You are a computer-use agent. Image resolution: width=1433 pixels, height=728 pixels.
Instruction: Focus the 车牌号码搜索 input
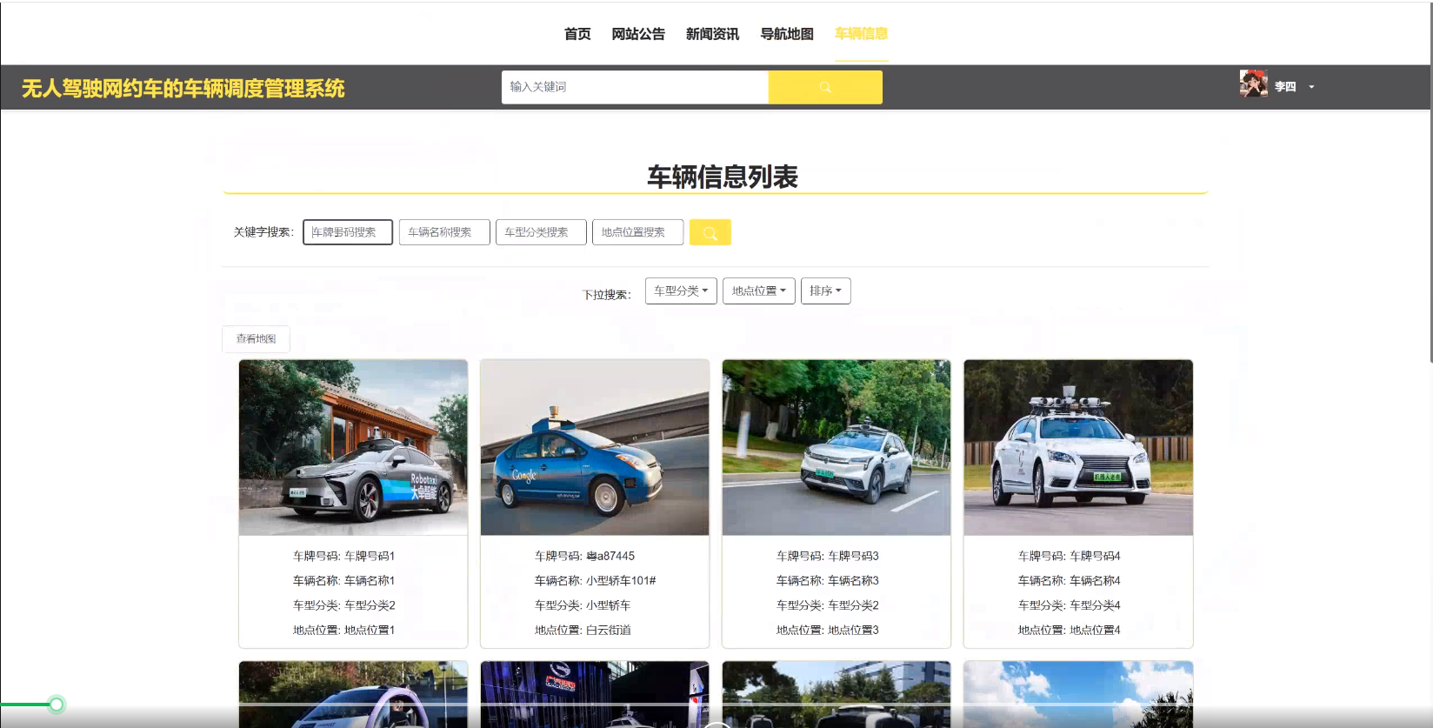click(x=348, y=232)
